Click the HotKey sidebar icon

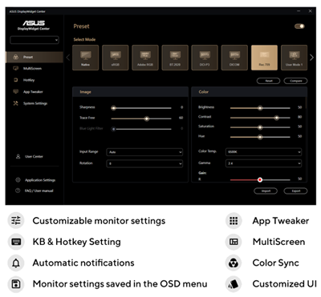tap(16, 80)
